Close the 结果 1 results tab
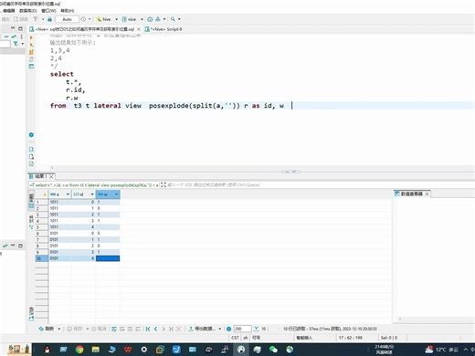475x356 pixels. coord(51,177)
